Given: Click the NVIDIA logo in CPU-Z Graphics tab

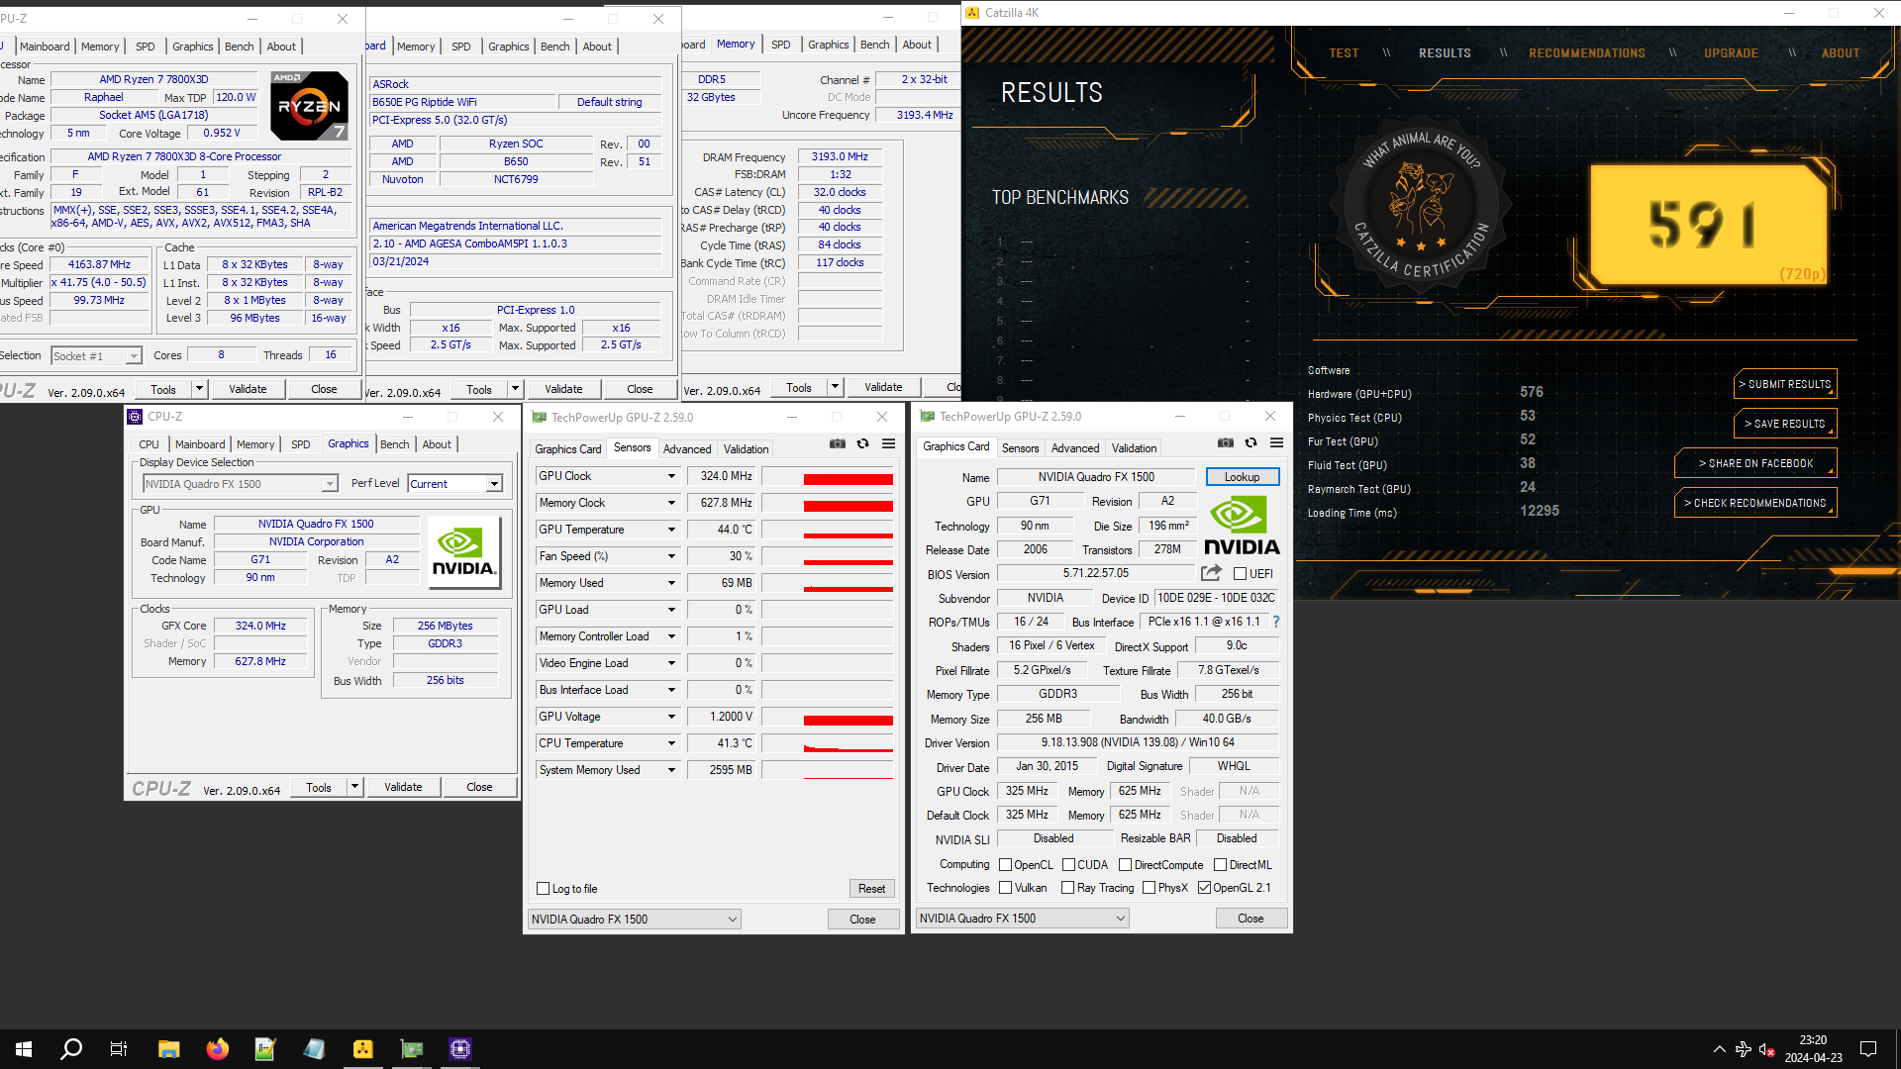Looking at the screenshot, I should [463, 552].
